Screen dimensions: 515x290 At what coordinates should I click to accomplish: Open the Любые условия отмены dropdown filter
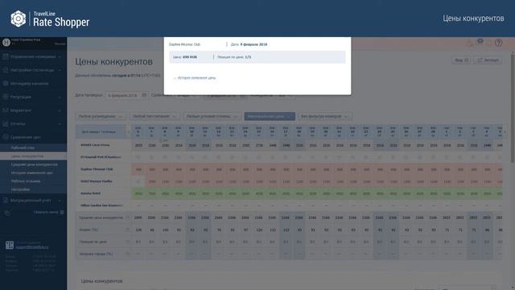tap(212, 116)
